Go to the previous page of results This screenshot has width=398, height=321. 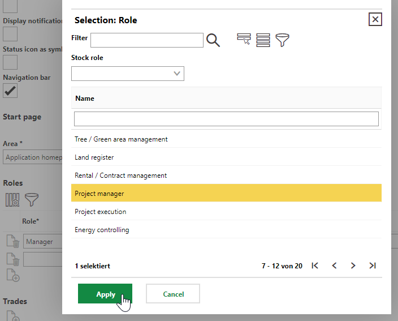pyautogui.click(x=334, y=266)
